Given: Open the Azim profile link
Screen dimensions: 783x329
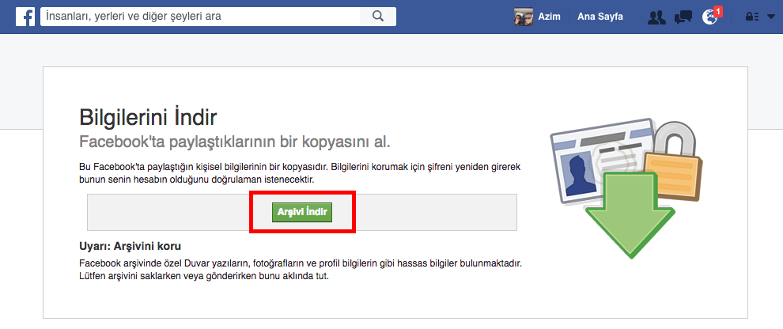Looking at the screenshot, I should [x=549, y=17].
